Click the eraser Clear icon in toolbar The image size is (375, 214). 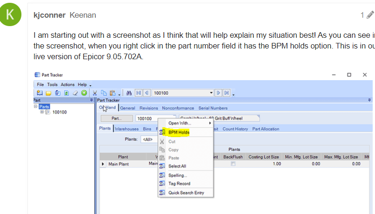coord(75,93)
